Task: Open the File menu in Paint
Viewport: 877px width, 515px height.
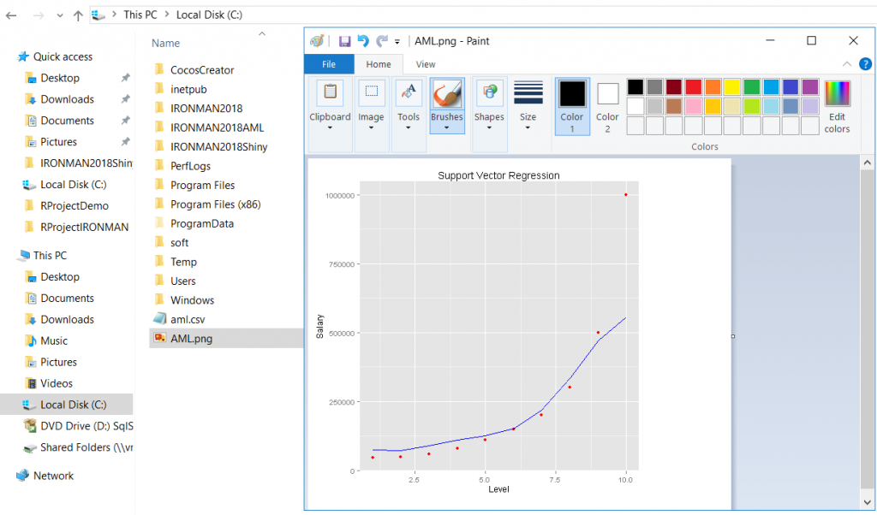Action: (329, 64)
